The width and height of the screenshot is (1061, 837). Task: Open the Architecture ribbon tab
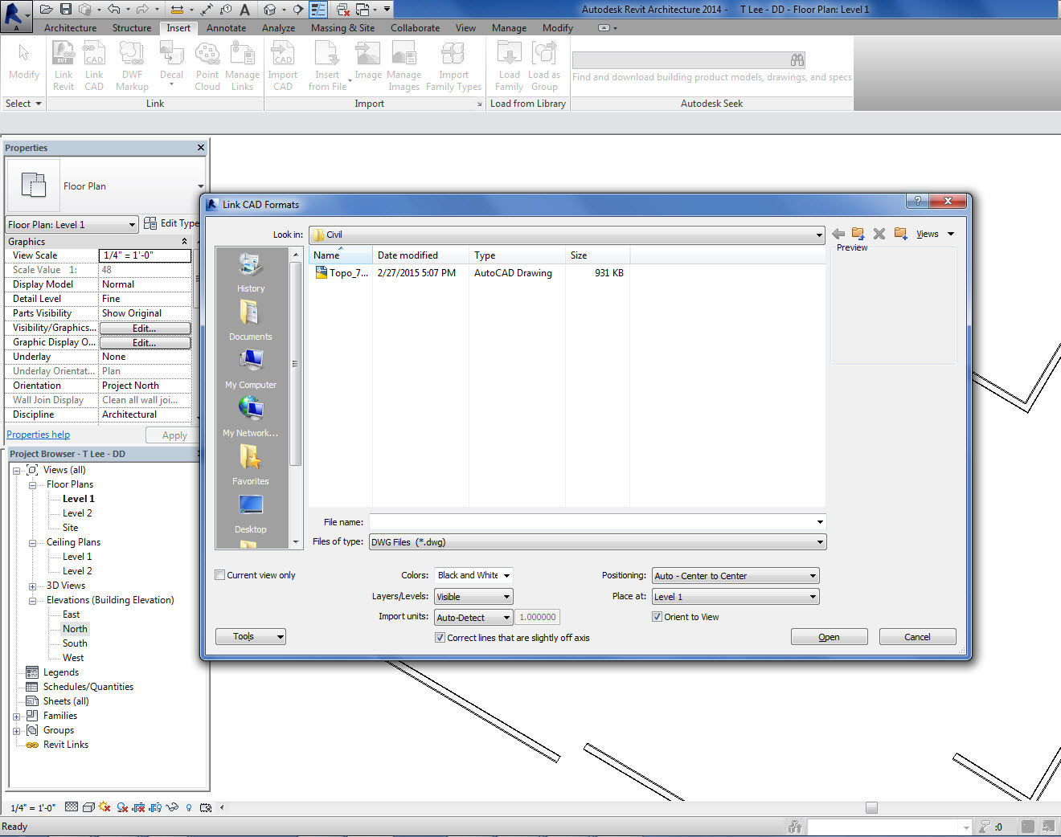(70, 28)
